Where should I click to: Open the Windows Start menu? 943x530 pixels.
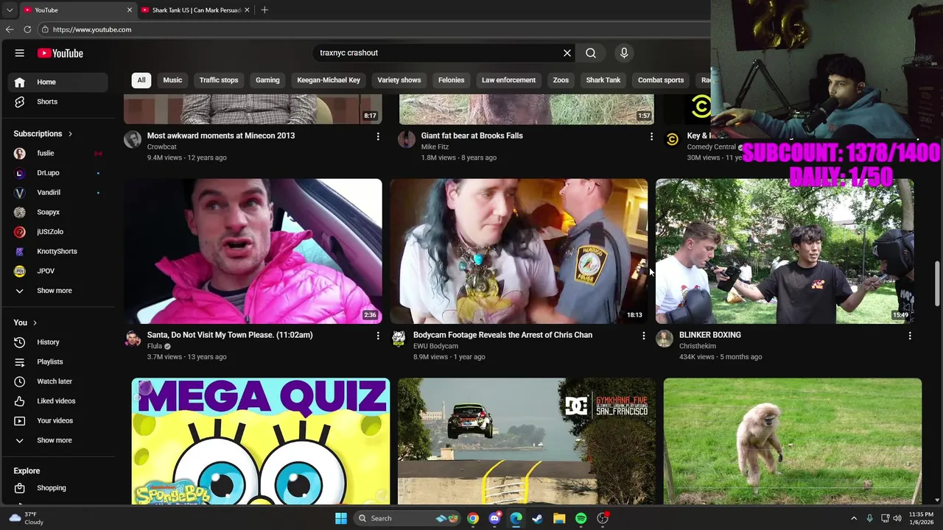pos(341,518)
